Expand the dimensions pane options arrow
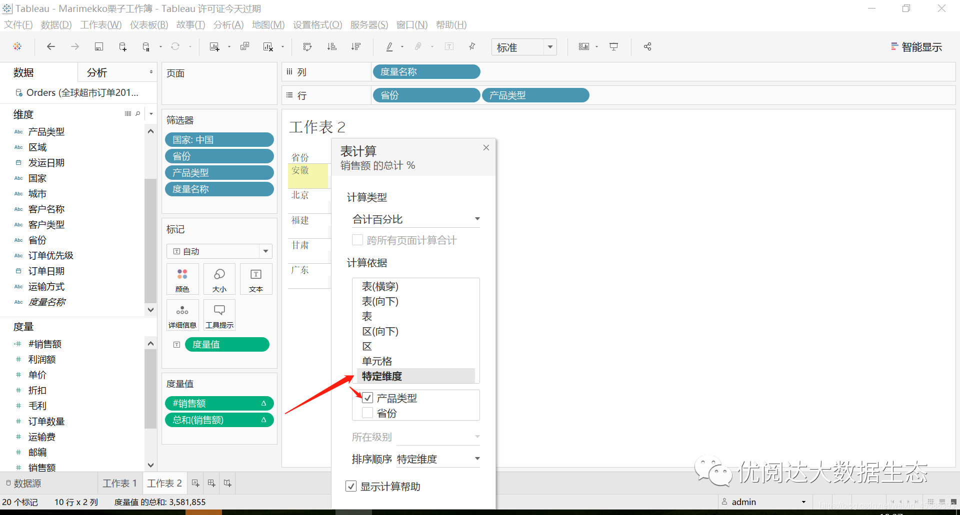 point(151,114)
